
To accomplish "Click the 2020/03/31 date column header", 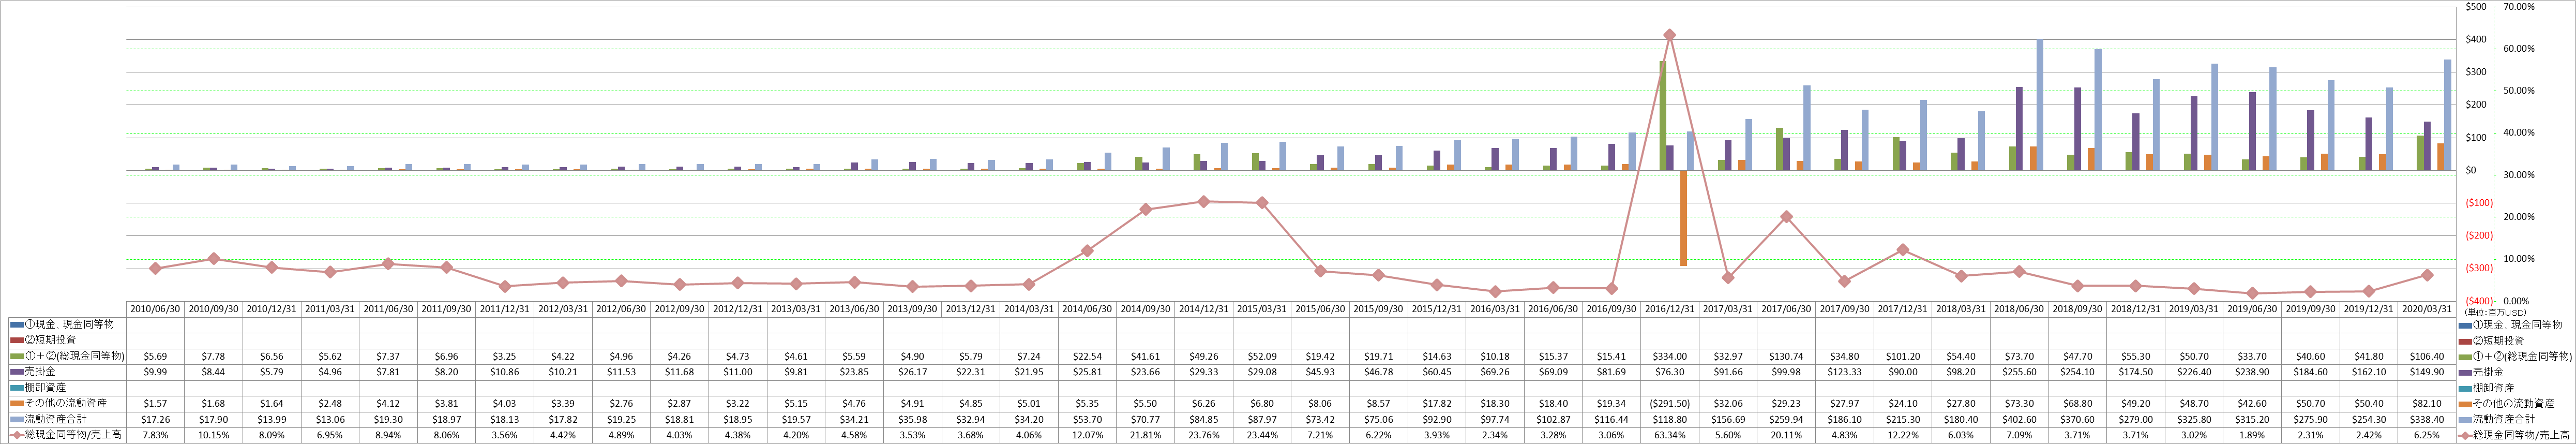I will (2427, 309).
